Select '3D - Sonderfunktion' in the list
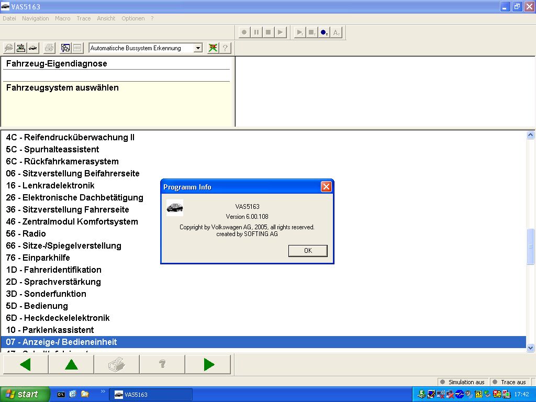536x402 pixels. click(263, 294)
